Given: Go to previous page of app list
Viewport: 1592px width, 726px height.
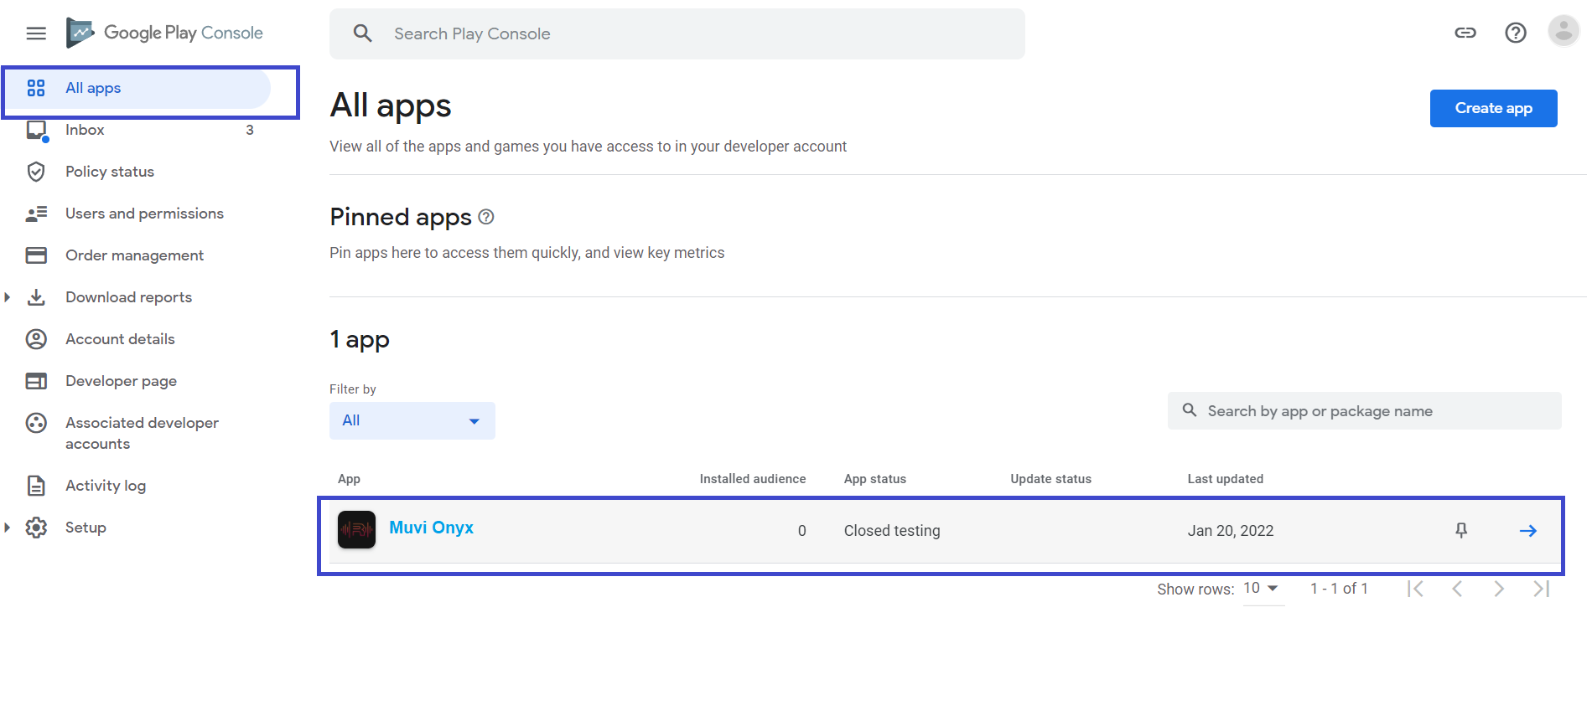Looking at the screenshot, I should click(x=1457, y=589).
